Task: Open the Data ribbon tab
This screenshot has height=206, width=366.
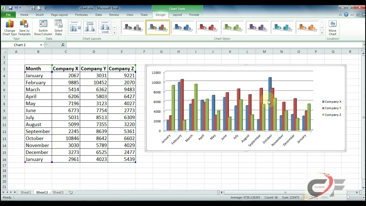Action: pos(99,15)
